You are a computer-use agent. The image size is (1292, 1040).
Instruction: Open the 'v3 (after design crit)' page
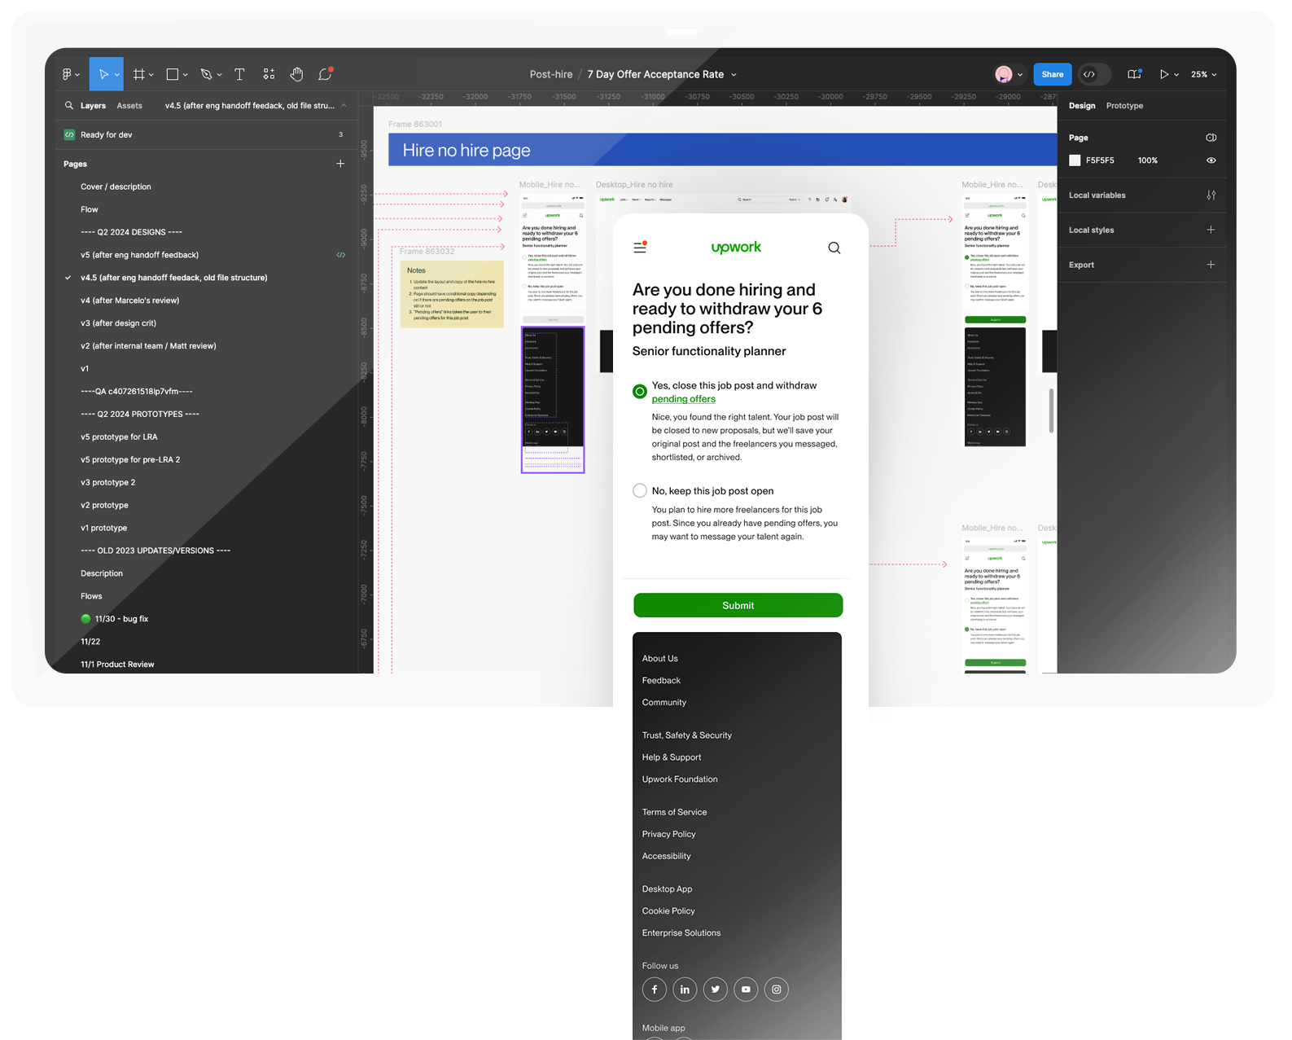[x=118, y=323]
